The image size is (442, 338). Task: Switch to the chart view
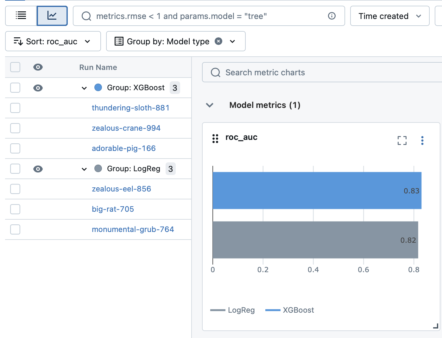pyautogui.click(x=52, y=16)
